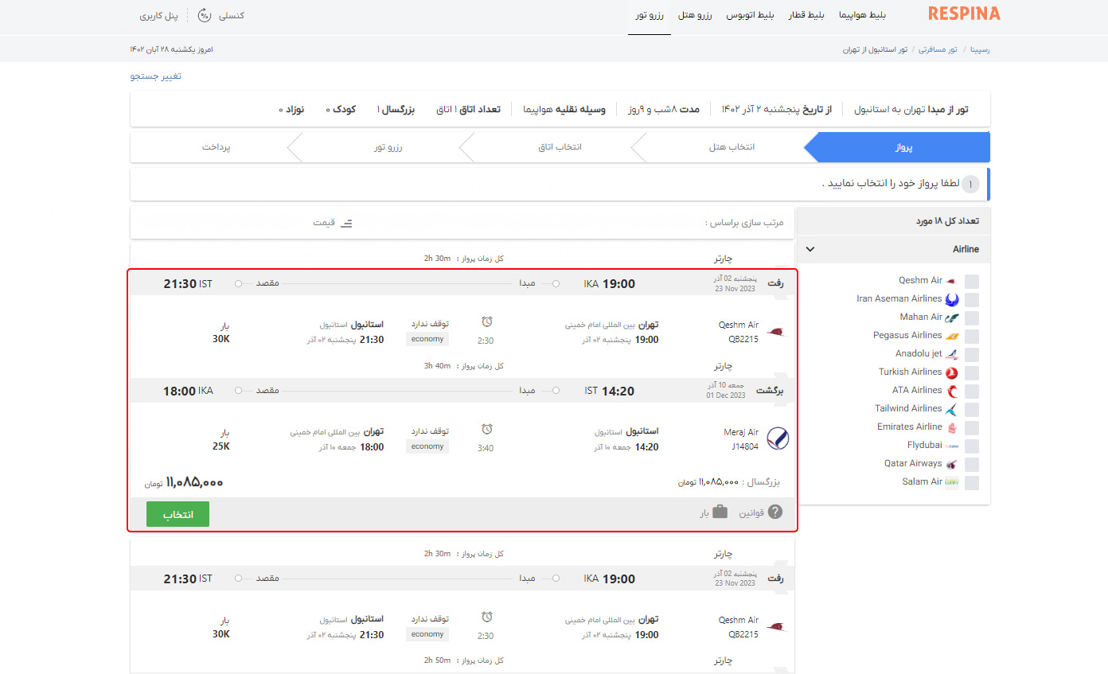Click the luggage icon next to بار
The width and height of the screenshot is (1108, 674).
[718, 512]
